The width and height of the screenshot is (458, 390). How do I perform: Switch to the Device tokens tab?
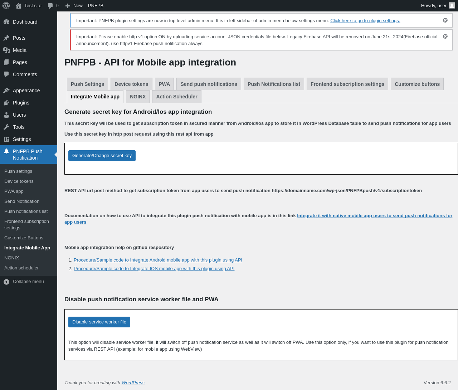click(131, 84)
